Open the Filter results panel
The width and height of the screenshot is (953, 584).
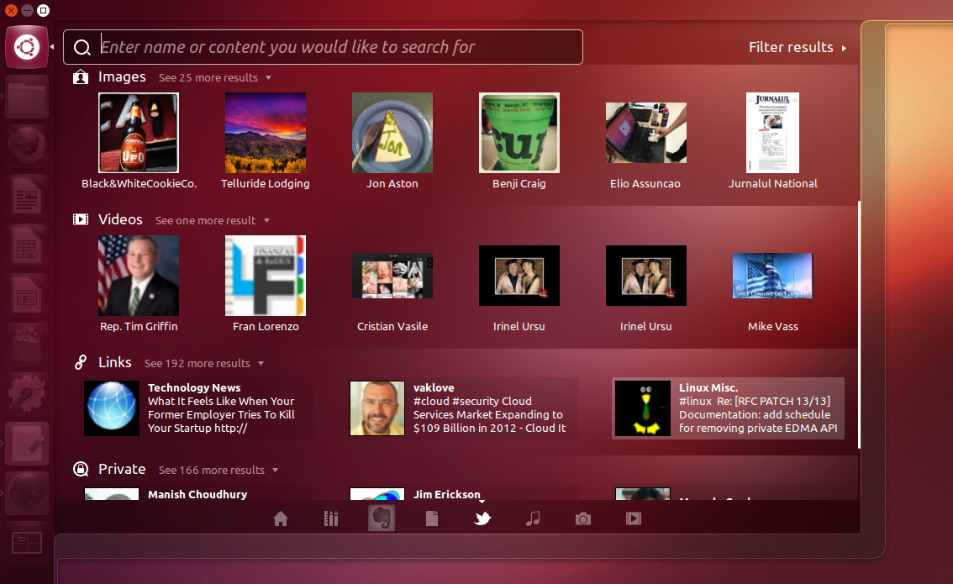pos(798,47)
